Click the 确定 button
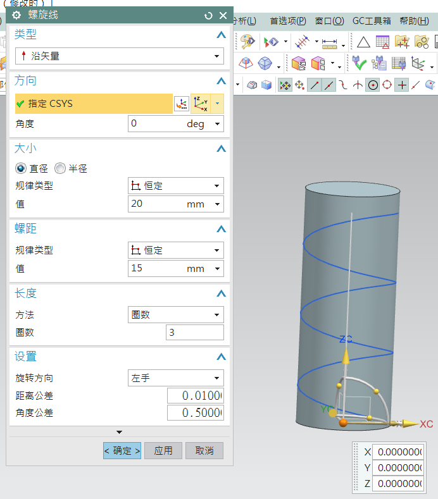 point(122,451)
